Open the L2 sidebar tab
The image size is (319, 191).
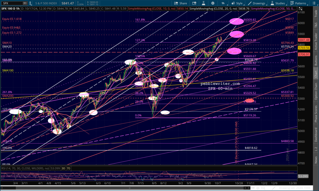tap(316, 149)
